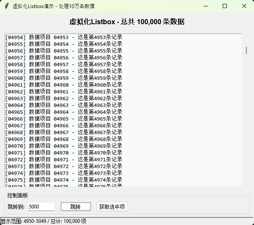
Task: Maximize the Listbox demo window
Action: click(x=225, y=6)
